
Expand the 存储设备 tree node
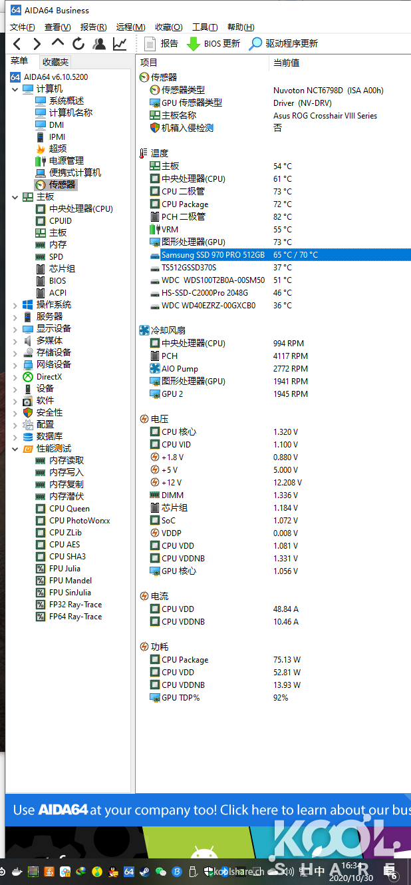coord(15,353)
